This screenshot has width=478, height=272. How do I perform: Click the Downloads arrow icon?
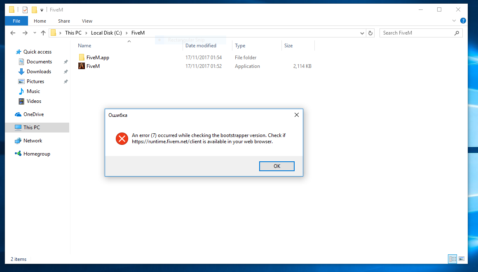click(21, 72)
